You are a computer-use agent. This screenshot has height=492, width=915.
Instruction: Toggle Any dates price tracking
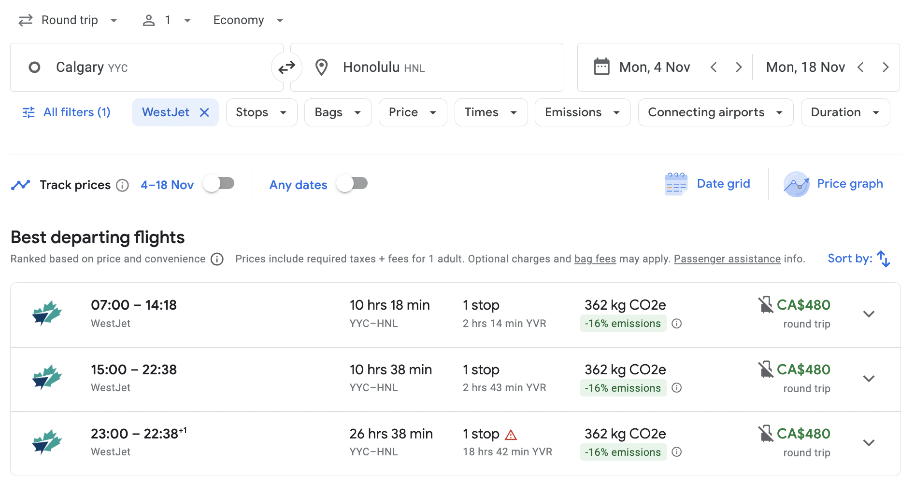coord(352,184)
